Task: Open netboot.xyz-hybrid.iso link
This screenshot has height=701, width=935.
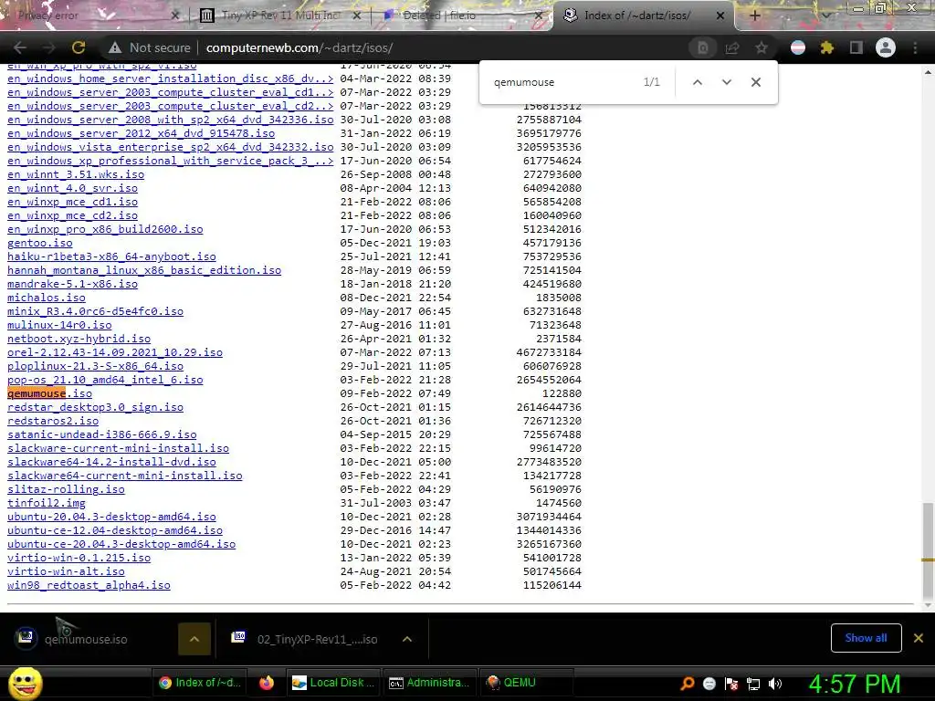Action: (79, 339)
